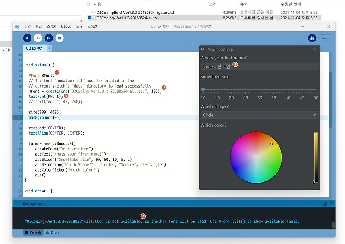Click the Processing app icon in title bar
345x244 pixels.
coord(17,27)
